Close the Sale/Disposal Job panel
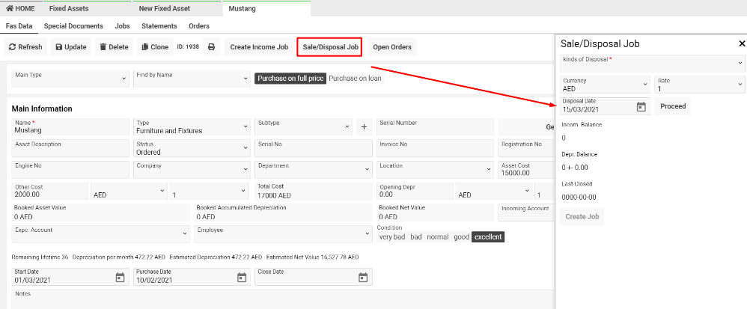This screenshot has height=309, width=747. click(741, 44)
